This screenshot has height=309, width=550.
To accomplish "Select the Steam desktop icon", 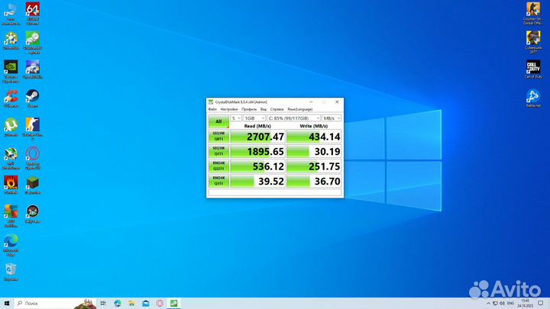I will [x=32, y=98].
